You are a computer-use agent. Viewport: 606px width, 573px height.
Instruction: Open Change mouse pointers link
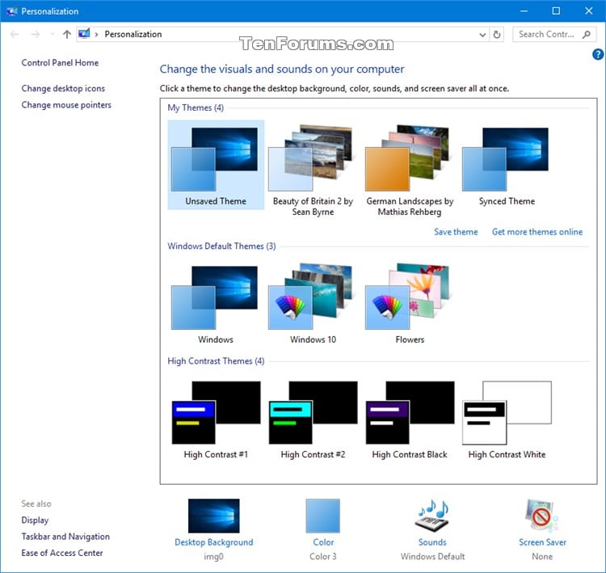point(66,105)
